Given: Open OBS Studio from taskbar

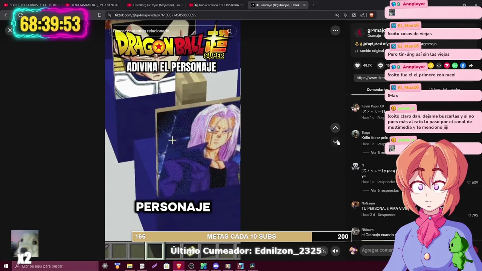Looking at the screenshot, I should point(191,266).
